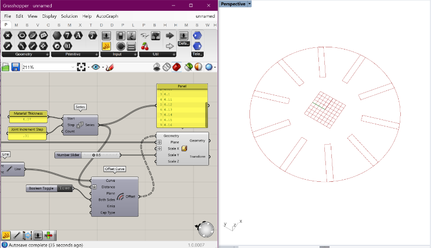The width and height of the screenshot is (431, 248).
Task: Click the Scale X input parameter
Action: pyautogui.click(x=173, y=148)
